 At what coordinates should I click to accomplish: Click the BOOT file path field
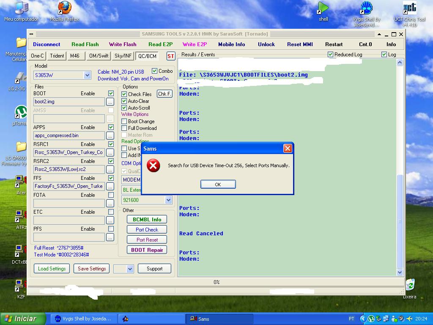[69, 102]
